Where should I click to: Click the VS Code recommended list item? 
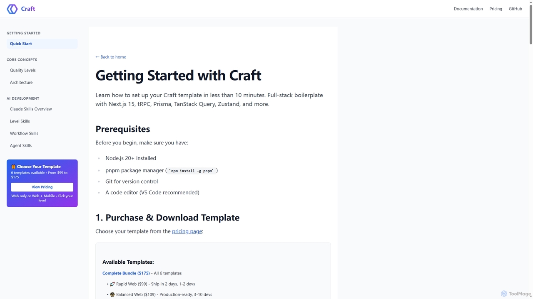(x=152, y=193)
